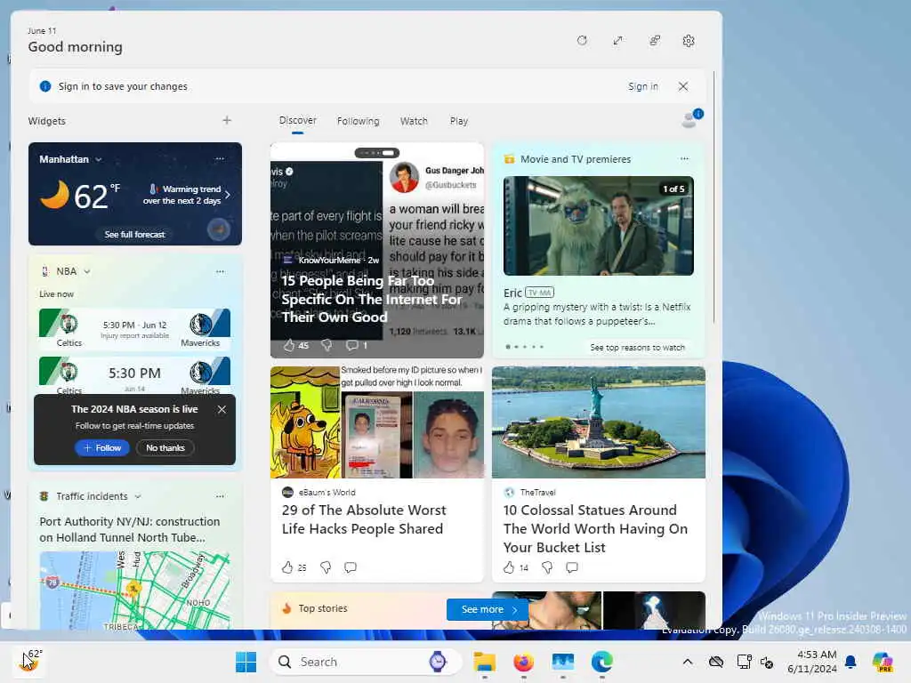Viewport: 911px width, 683px height.
Task: Click Sign in link on banner
Action: 642,86
